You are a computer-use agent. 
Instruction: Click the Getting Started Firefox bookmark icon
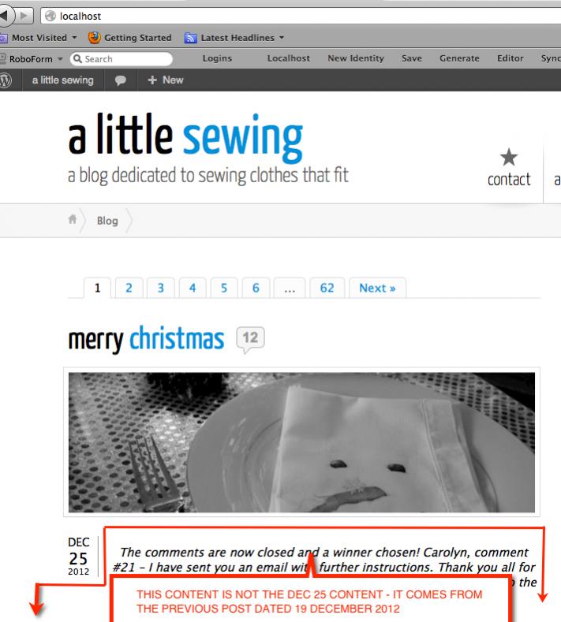(95, 38)
